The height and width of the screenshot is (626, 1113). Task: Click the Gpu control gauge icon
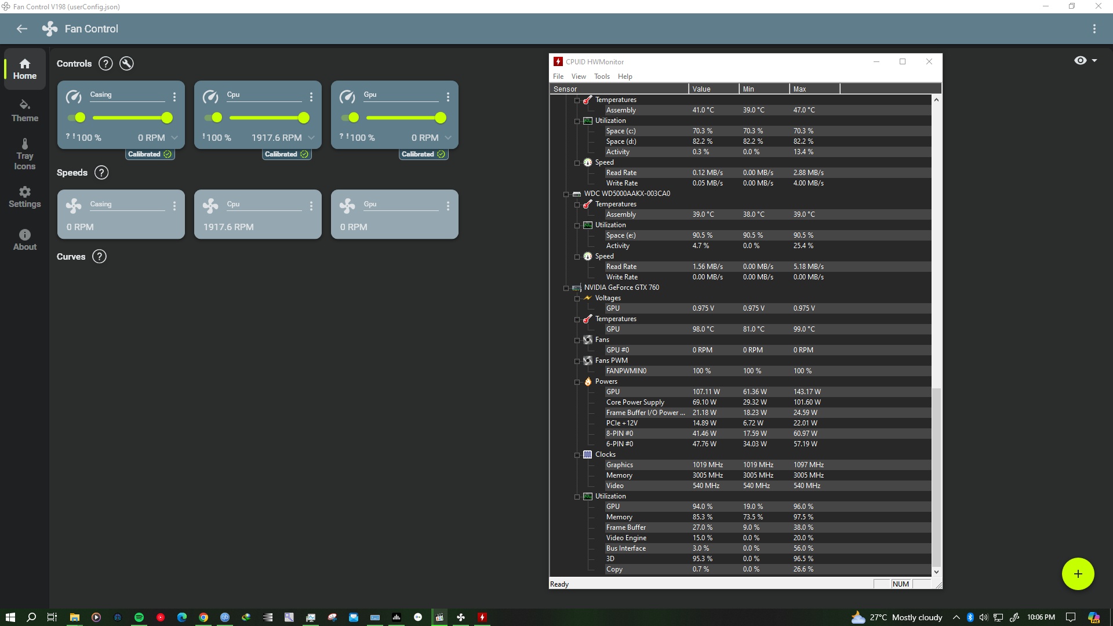point(347,97)
